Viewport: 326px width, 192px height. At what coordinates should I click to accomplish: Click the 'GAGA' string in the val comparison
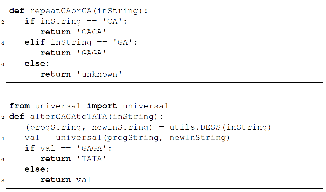coord(92,148)
